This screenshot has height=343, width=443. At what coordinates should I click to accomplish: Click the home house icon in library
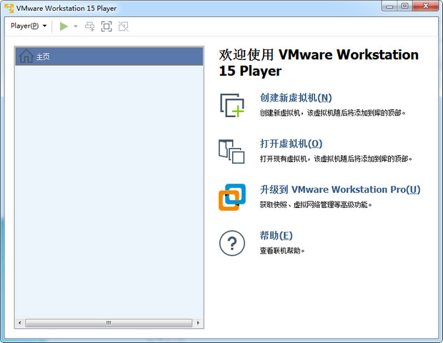coord(26,56)
